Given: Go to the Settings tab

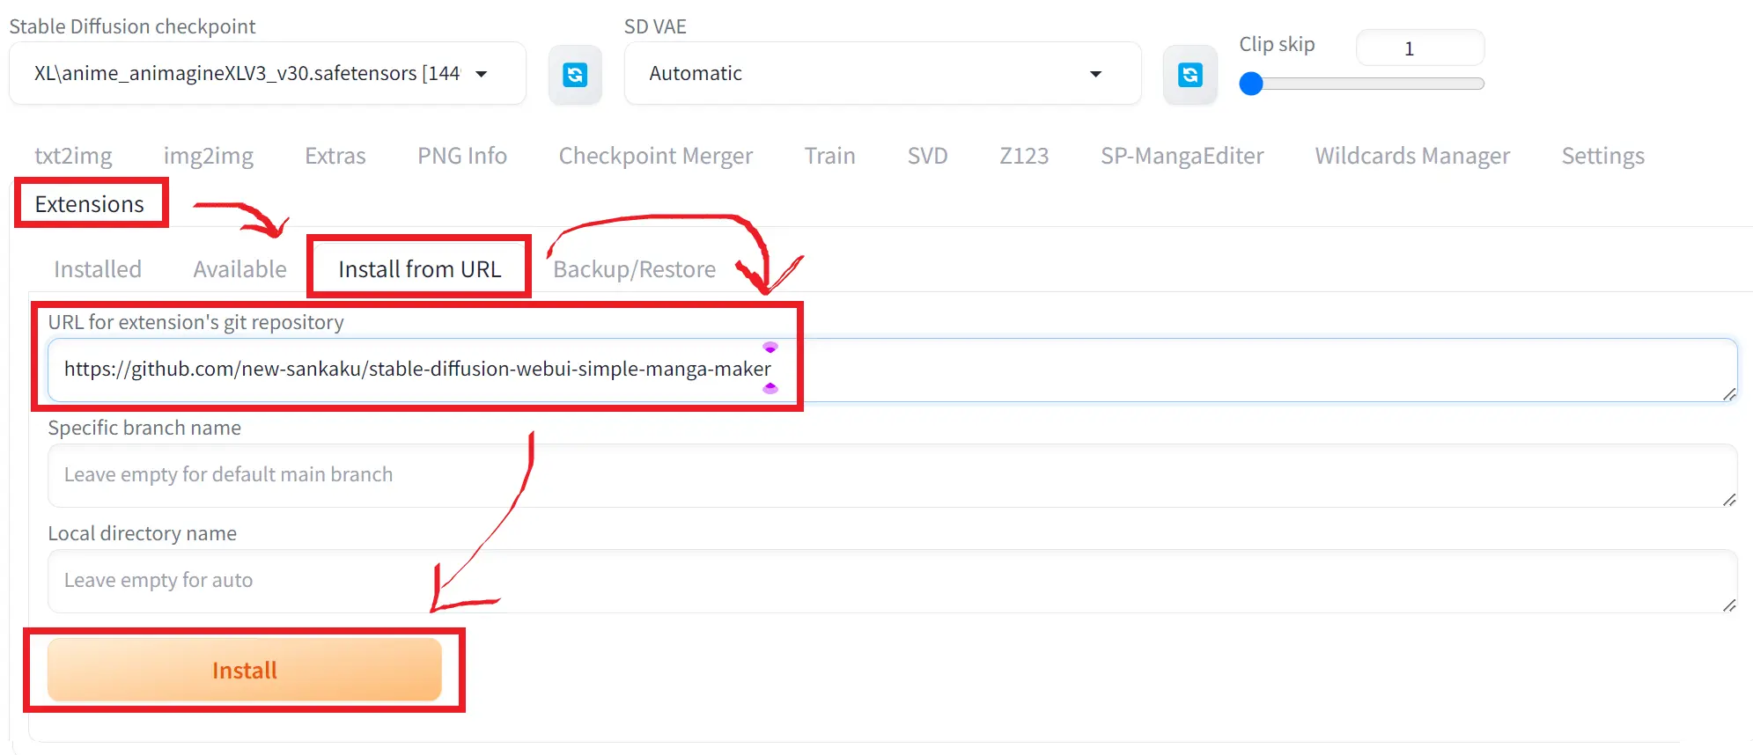Looking at the screenshot, I should point(1603,156).
